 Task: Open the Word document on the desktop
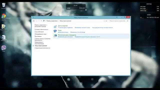pyautogui.click(x=4, y=38)
